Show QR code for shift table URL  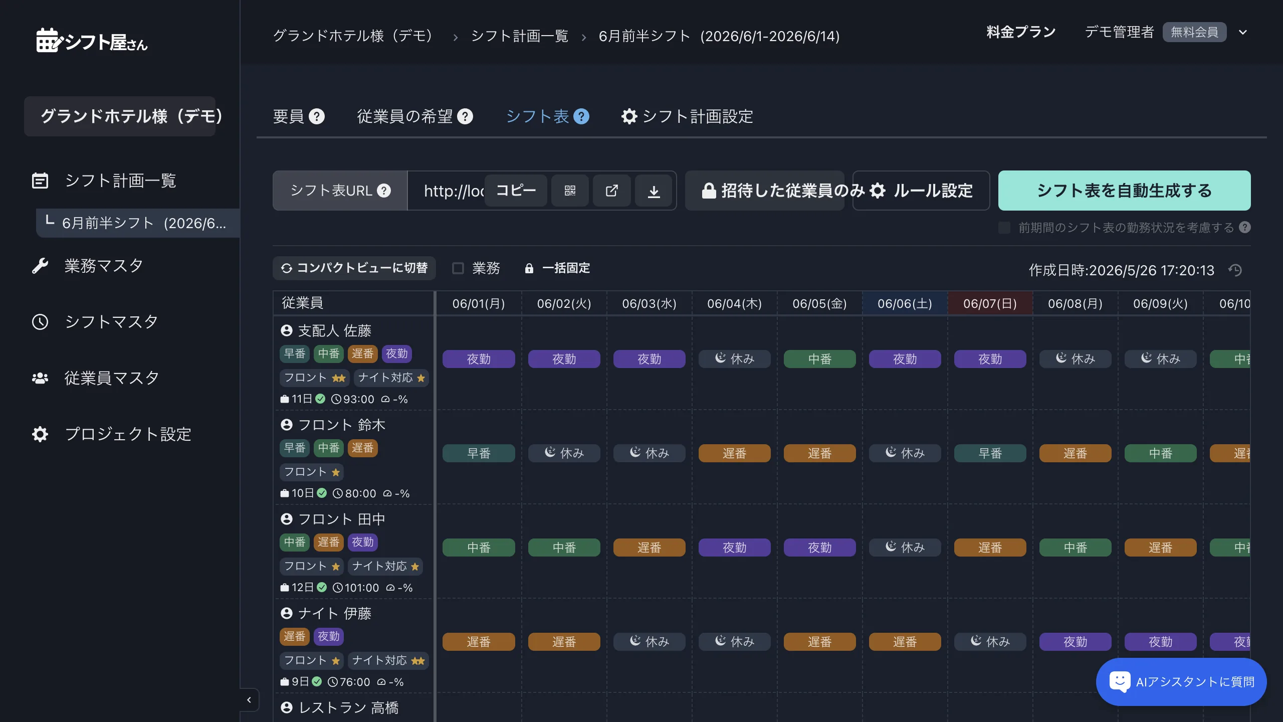[x=570, y=191]
